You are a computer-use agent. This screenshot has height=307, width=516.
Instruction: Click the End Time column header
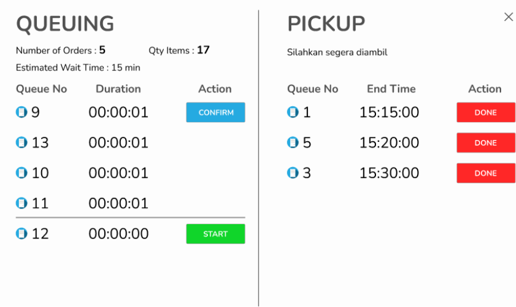tap(391, 89)
